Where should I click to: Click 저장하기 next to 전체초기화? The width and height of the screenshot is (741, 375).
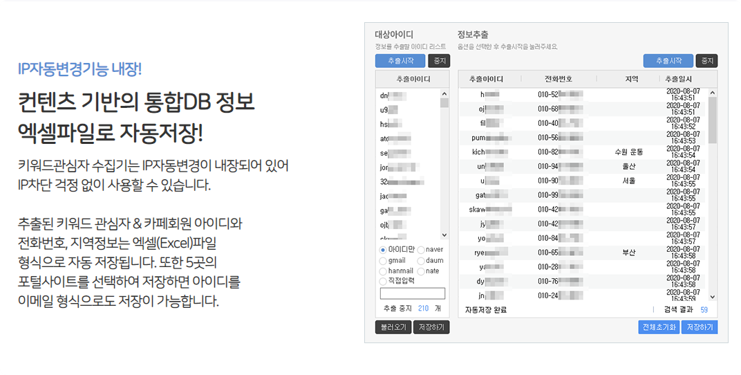point(700,327)
